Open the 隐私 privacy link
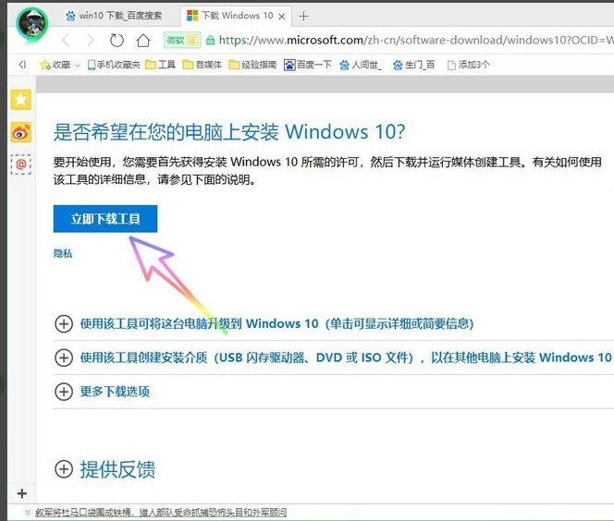 click(x=63, y=253)
